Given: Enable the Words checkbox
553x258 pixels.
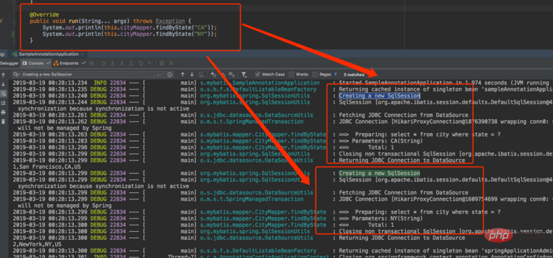Looking at the screenshot, I should pos(291,75).
